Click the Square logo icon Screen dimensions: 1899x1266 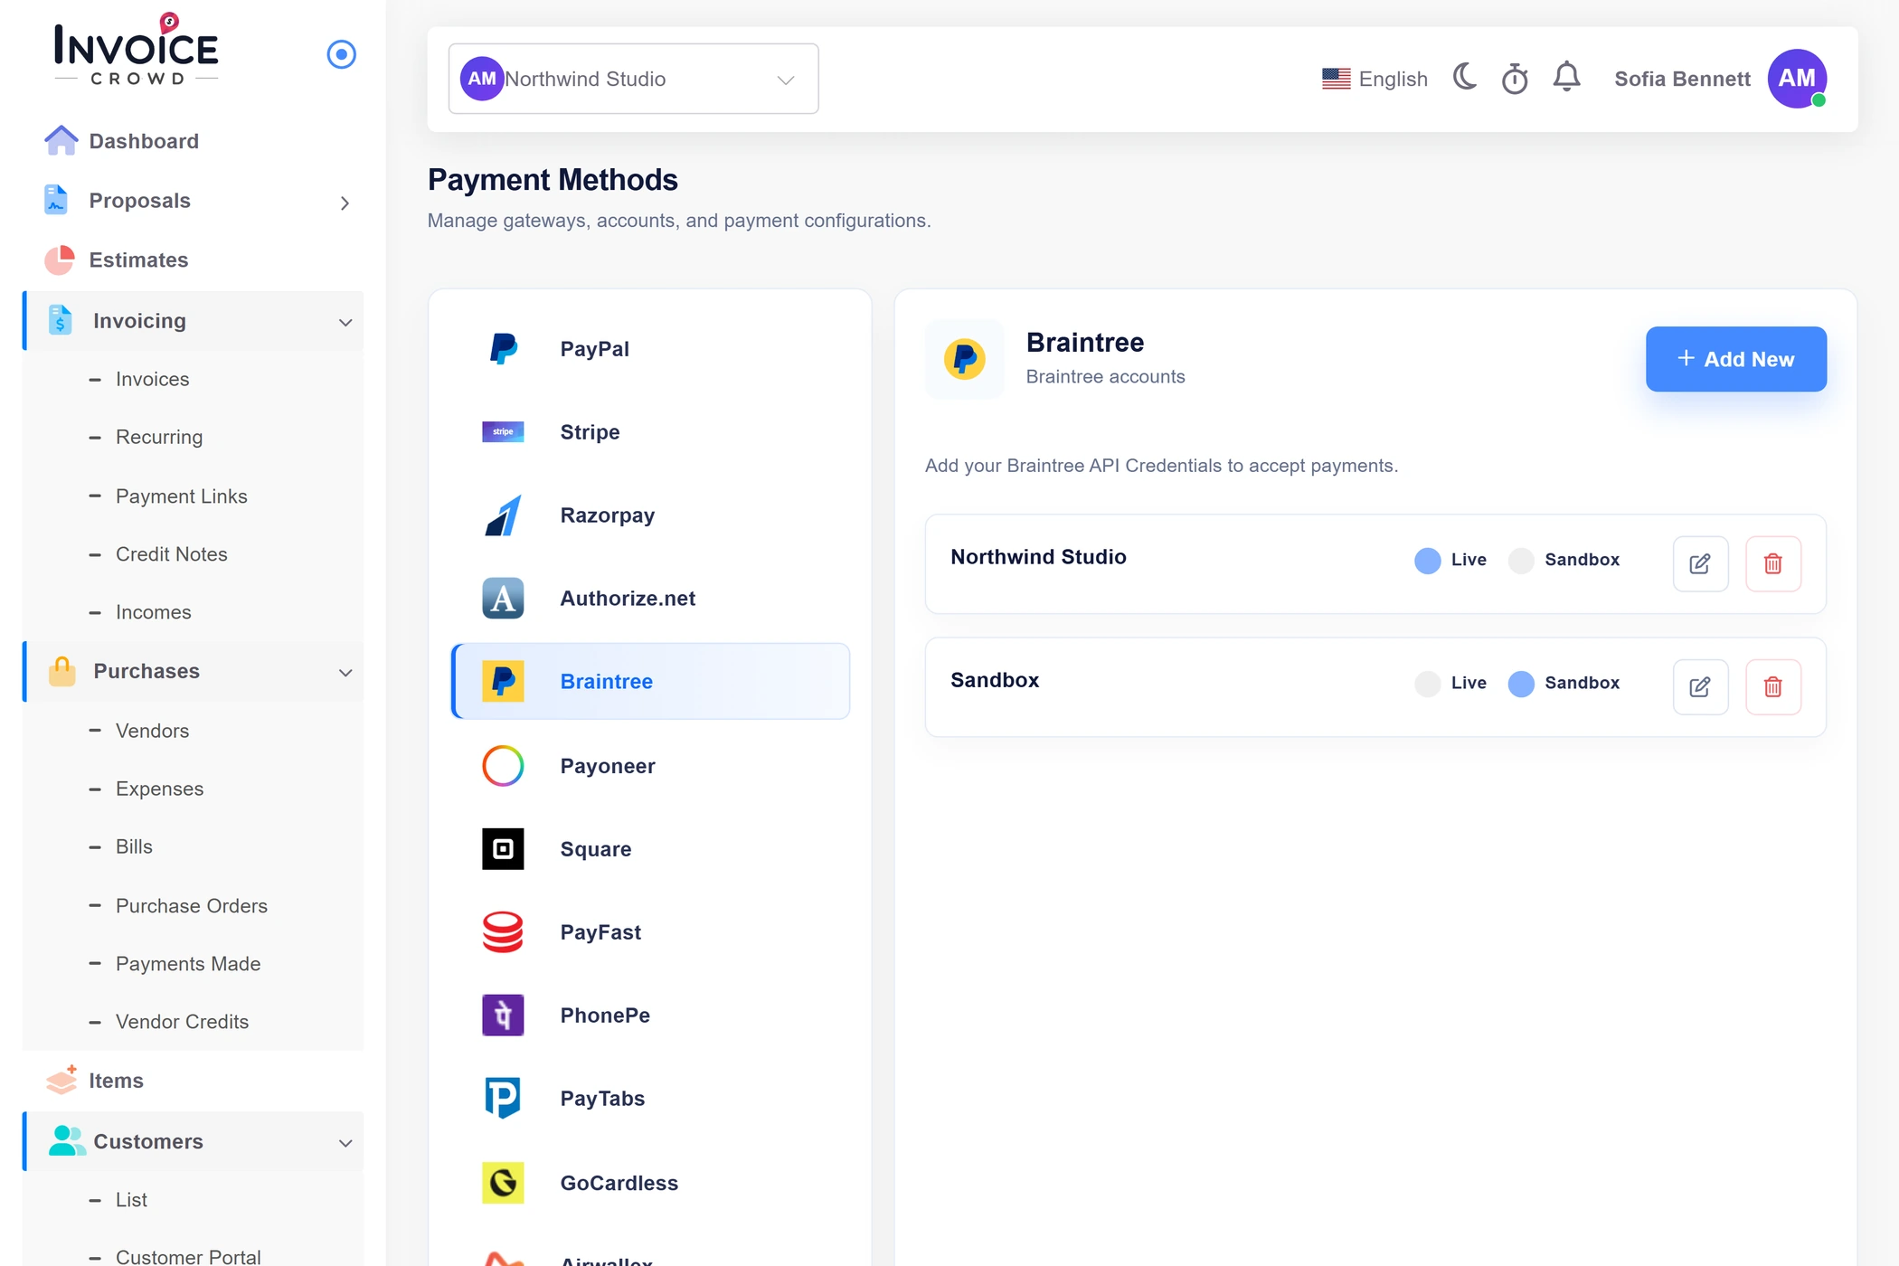pos(503,849)
